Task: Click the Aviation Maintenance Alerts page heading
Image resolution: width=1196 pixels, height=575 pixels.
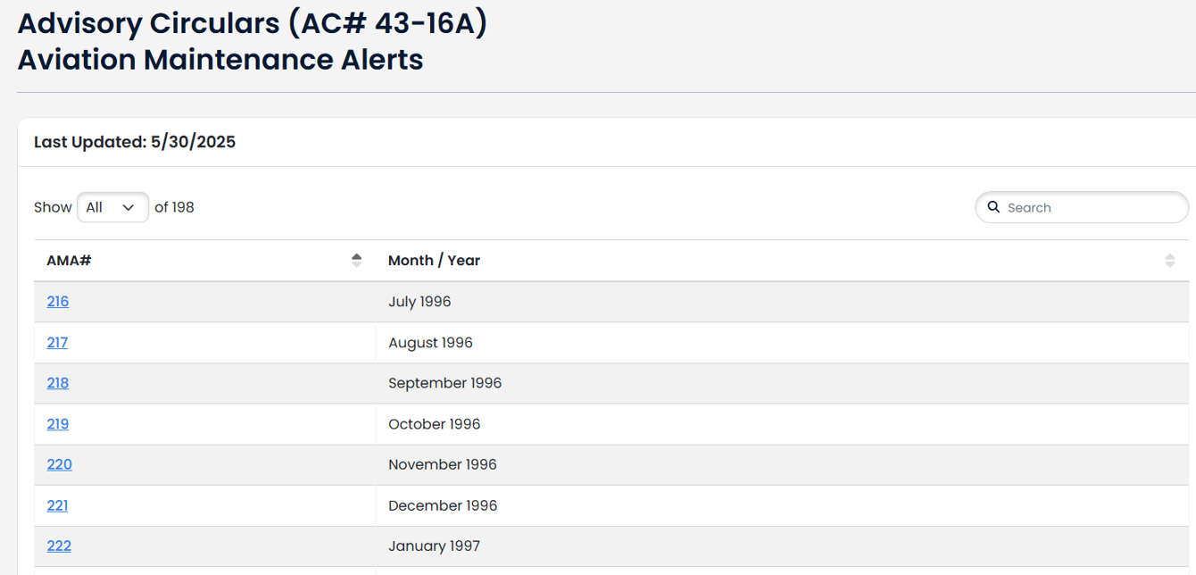Action: (220, 60)
